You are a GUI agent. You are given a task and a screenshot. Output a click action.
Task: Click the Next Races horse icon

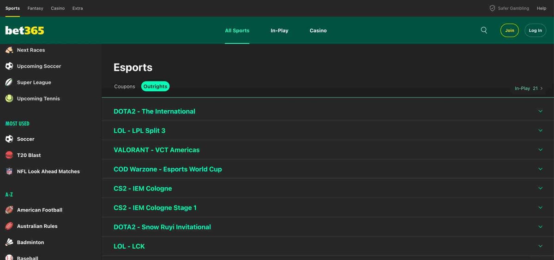(x=9, y=50)
